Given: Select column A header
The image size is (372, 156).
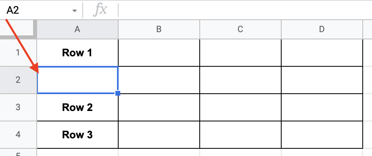Looking at the screenshot, I should 77,29.
